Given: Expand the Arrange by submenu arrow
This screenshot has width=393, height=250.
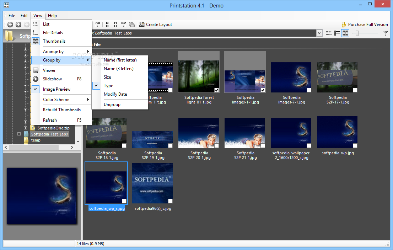Looking at the screenshot, I should (x=88, y=52).
